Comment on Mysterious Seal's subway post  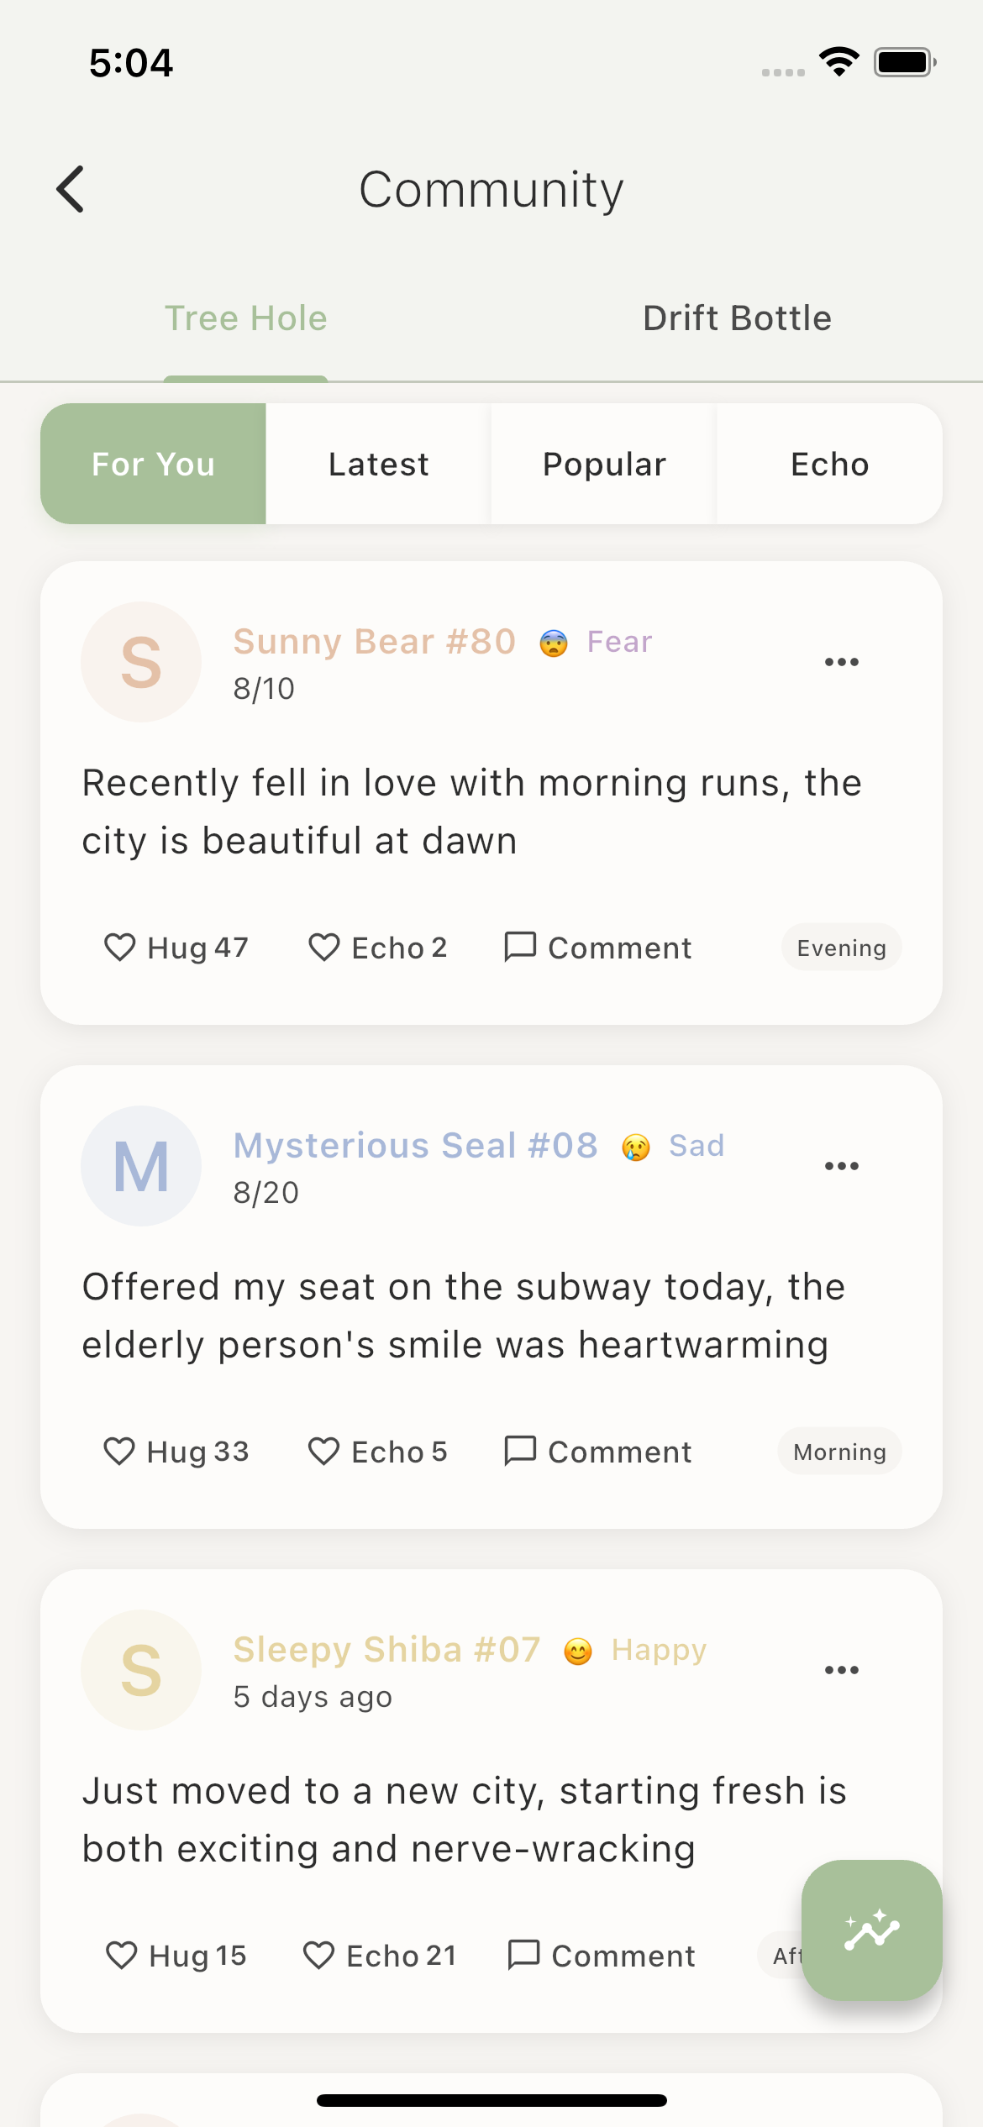click(597, 1451)
